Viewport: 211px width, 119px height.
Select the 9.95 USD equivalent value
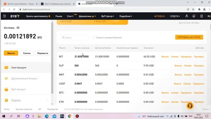click(x=149, y=65)
